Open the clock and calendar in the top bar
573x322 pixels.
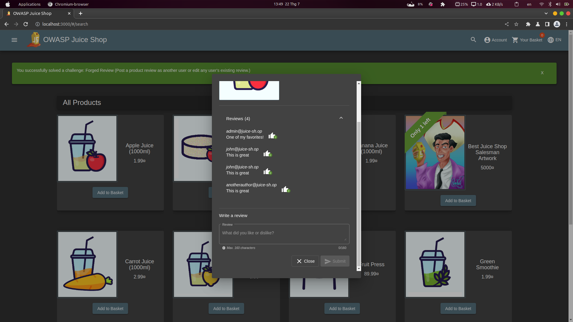(286, 4)
